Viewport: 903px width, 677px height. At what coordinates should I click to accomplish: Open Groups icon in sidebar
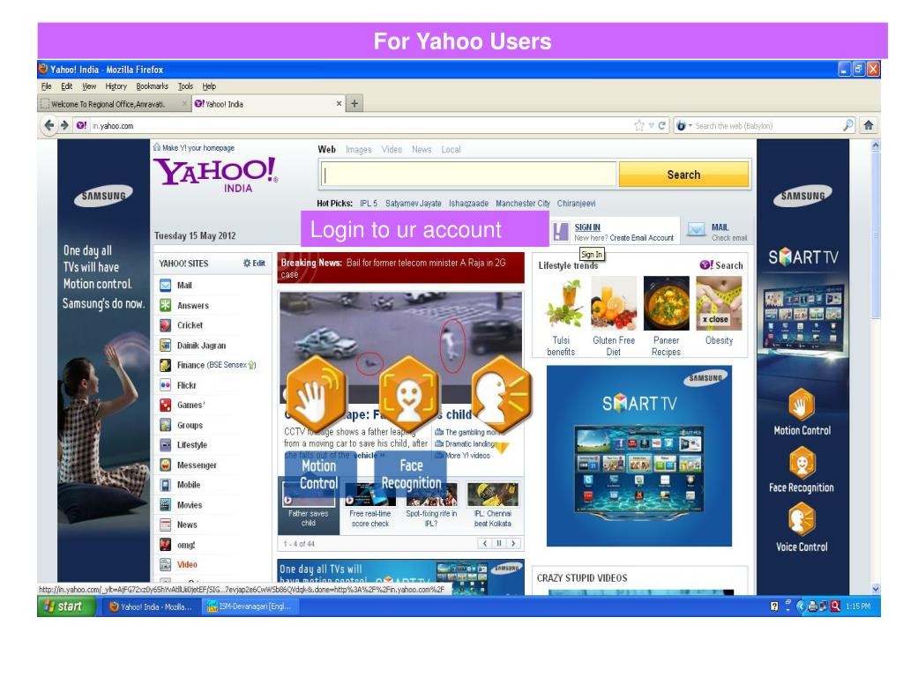165,425
